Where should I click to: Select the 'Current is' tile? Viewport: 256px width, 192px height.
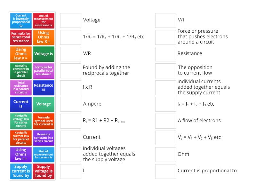tap(21, 104)
